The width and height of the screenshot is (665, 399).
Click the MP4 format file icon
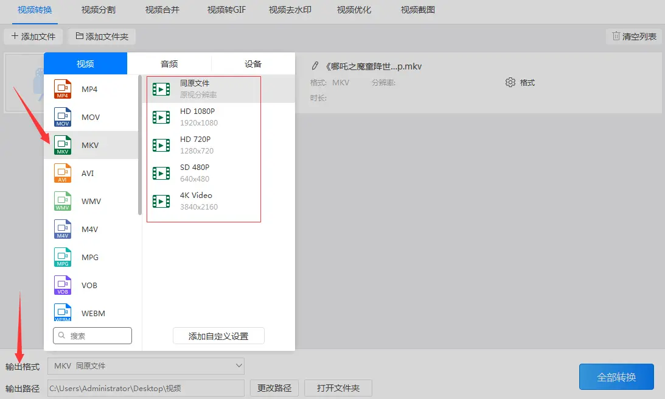pos(62,89)
